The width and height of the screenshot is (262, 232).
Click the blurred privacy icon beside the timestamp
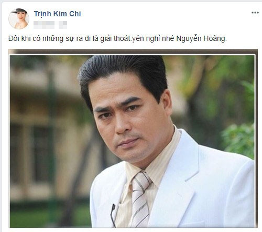(x=63, y=25)
